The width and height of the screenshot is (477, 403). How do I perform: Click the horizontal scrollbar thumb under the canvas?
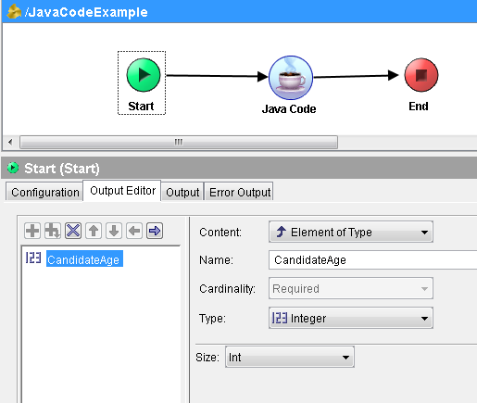(179, 142)
